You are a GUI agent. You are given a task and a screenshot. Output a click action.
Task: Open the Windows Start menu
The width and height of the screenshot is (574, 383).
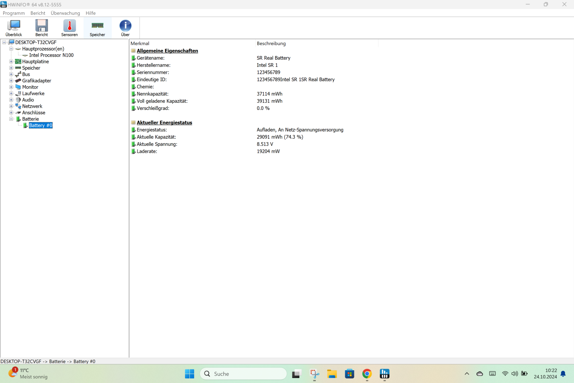point(190,374)
